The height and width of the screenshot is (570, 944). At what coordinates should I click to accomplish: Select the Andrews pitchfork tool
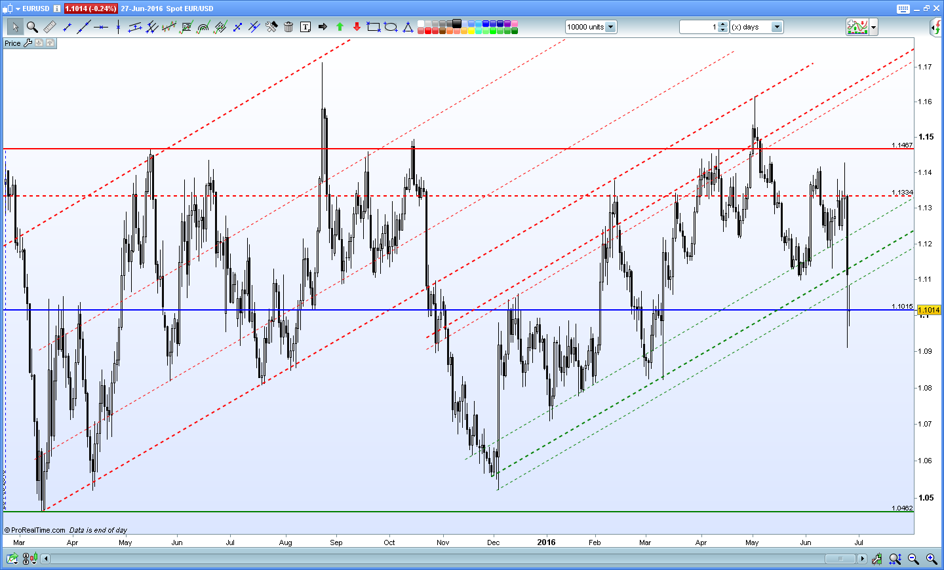(x=152, y=27)
